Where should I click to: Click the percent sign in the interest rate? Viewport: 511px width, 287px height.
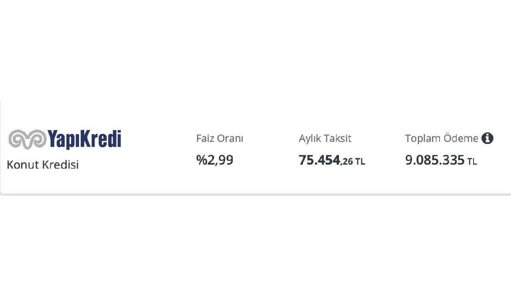click(x=200, y=160)
